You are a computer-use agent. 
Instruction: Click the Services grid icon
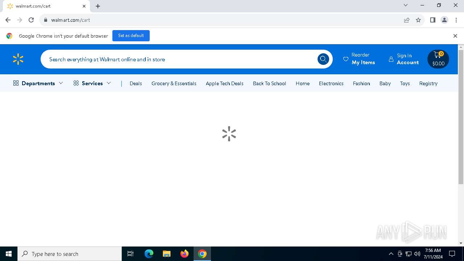coord(76,83)
